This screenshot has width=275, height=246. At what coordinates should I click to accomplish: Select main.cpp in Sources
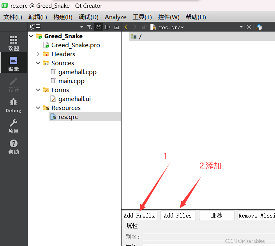(x=71, y=81)
